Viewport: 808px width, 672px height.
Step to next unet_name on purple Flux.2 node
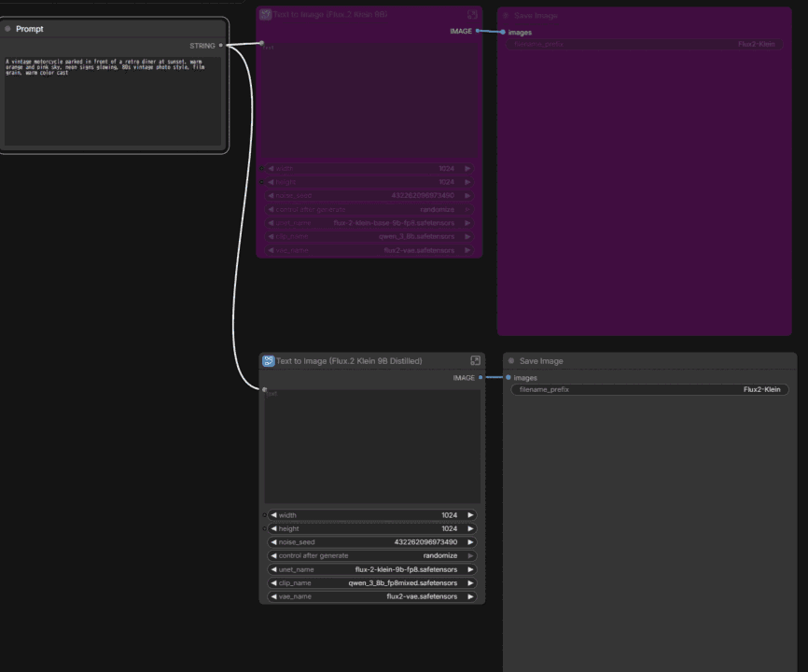click(x=467, y=223)
